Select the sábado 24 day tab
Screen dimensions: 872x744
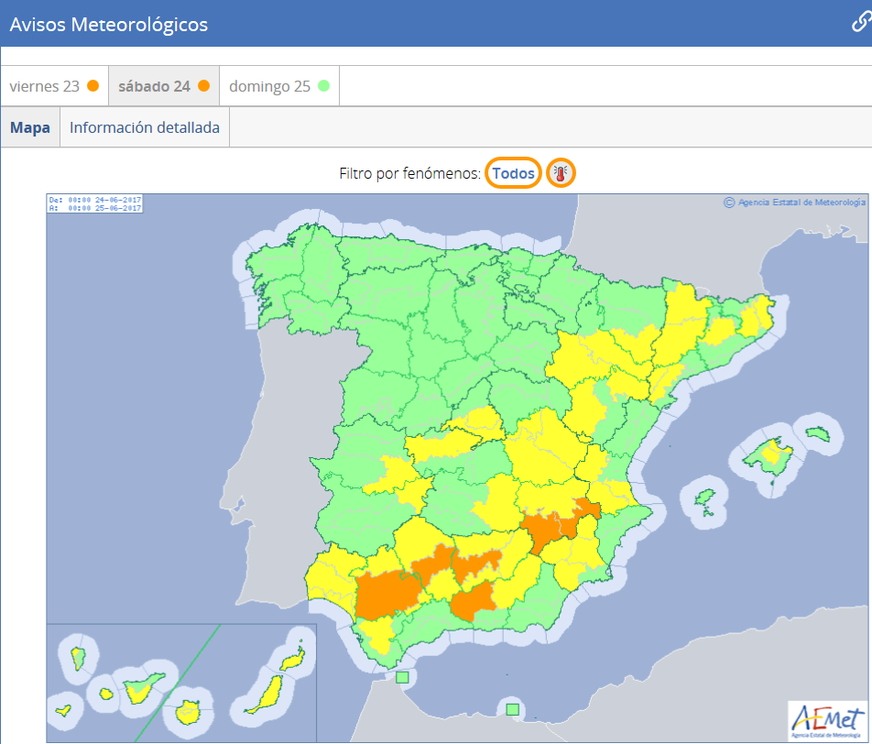[x=164, y=86]
